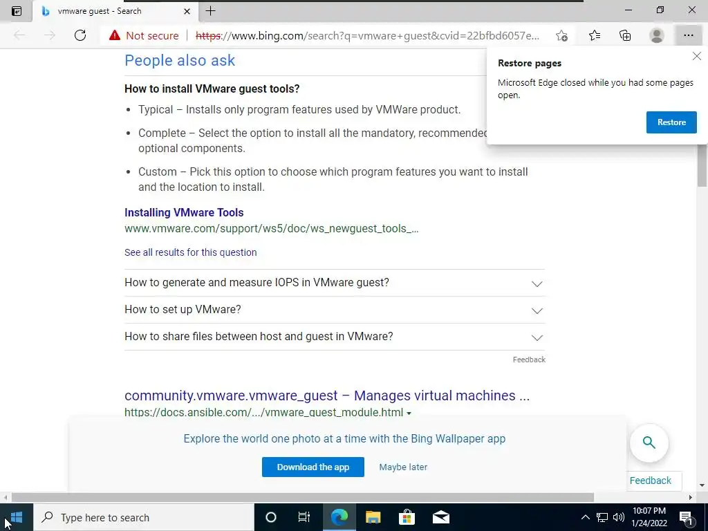The image size is (708, 531).
Task: Click the Restore button
Action: pos(671,122)
